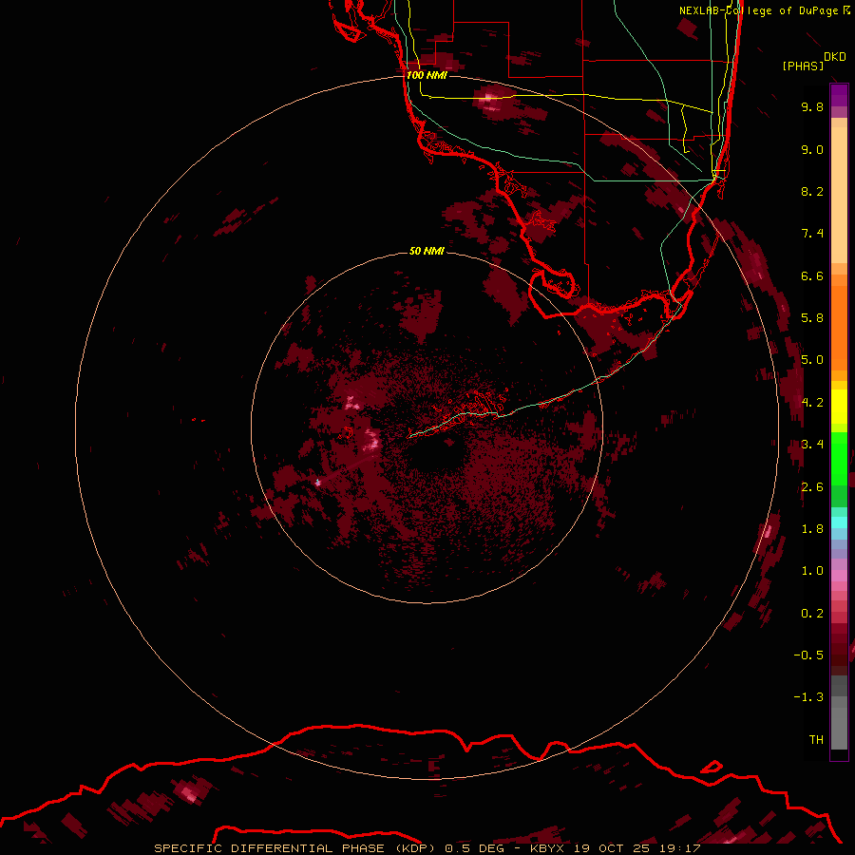Click the small cyan pixel echo southwest of radar
Screen dimensions: 855x855
point(318,482)
